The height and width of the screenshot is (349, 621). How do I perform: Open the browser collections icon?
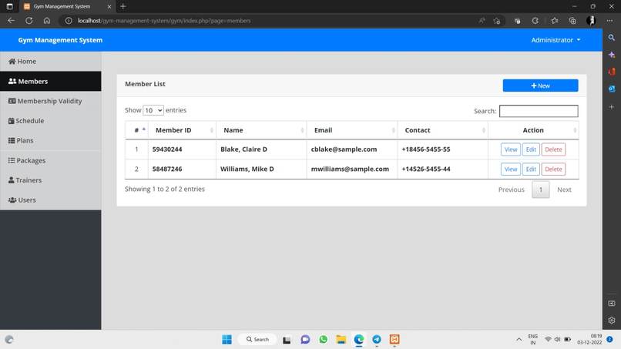point(572,21)
